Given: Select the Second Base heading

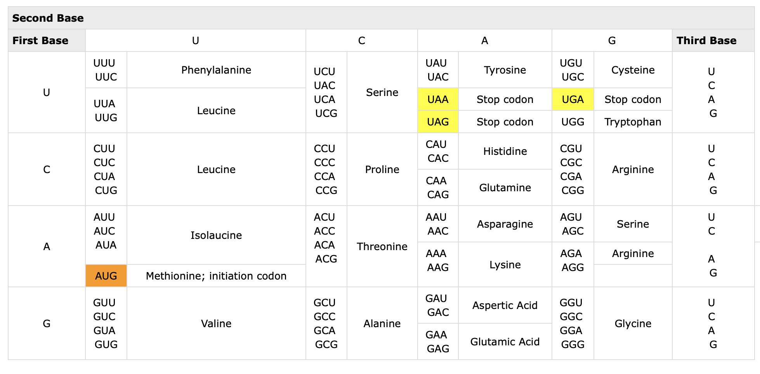Looking at the screenshot, I should point(48,18).
